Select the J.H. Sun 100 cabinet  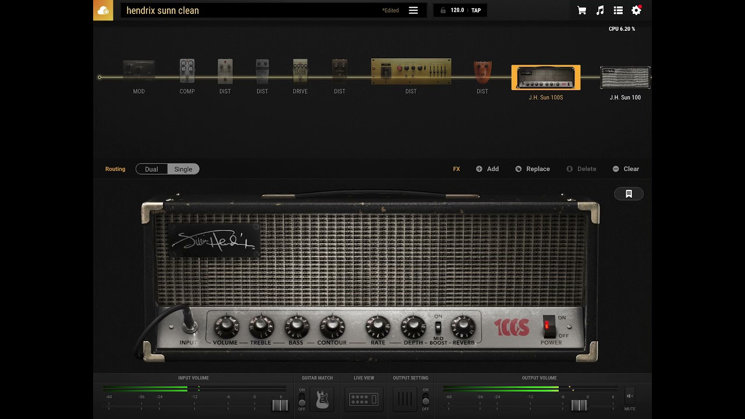point(625,77)
